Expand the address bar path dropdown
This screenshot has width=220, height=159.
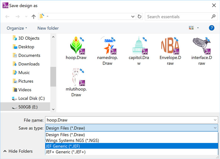click(x=133, y=17)
